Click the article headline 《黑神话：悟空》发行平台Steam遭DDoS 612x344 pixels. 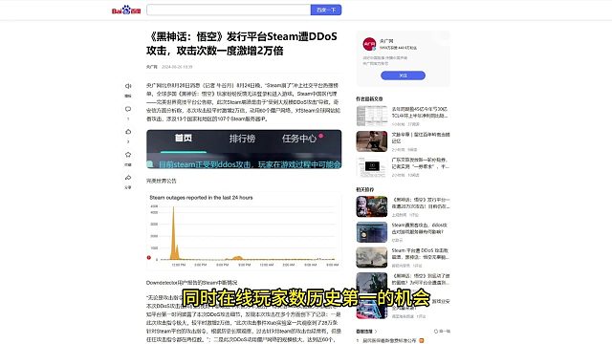pos(242,43)
